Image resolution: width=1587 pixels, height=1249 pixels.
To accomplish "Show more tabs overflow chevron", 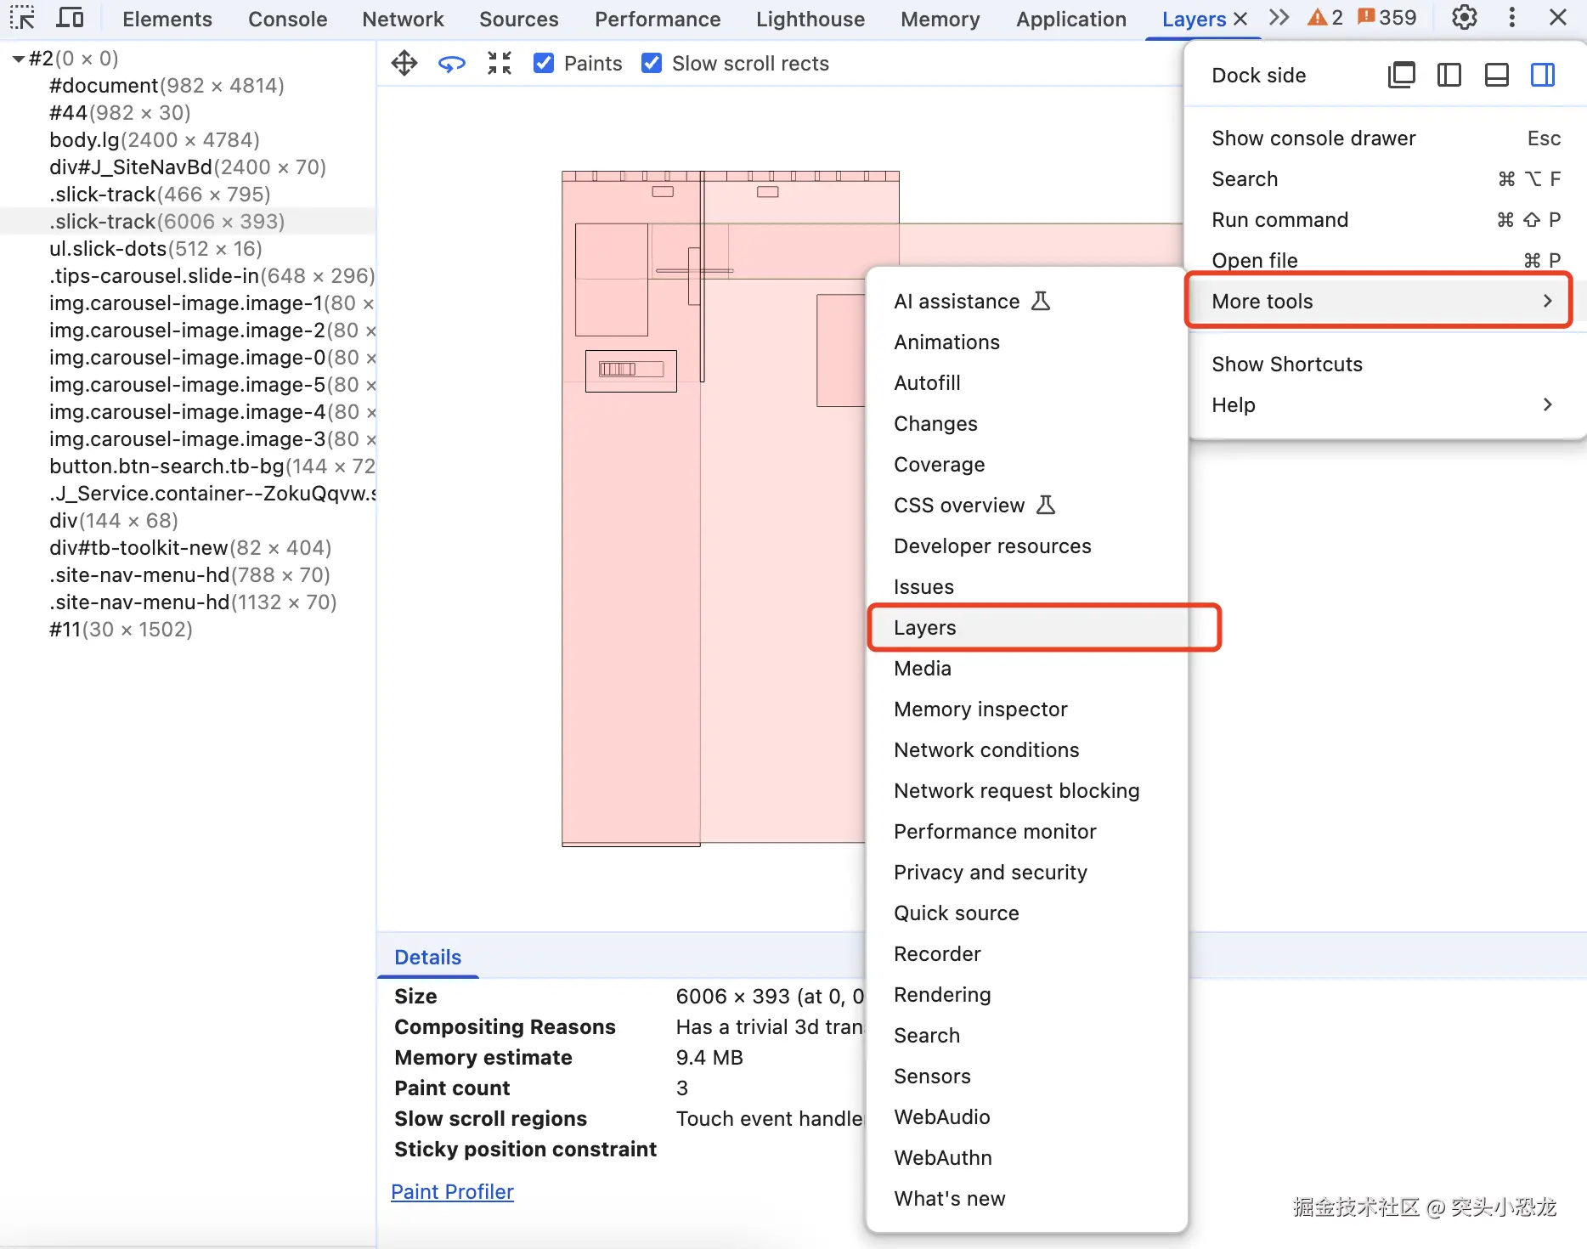I will [1279, 18].
